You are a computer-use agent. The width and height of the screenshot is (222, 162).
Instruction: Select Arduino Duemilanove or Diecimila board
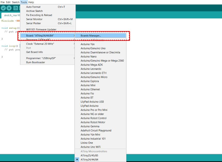tap(100, 52)
